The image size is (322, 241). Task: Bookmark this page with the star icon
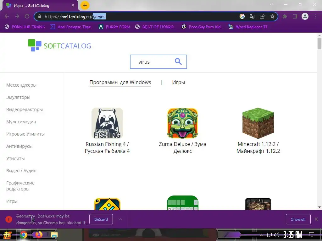[272, 16]
